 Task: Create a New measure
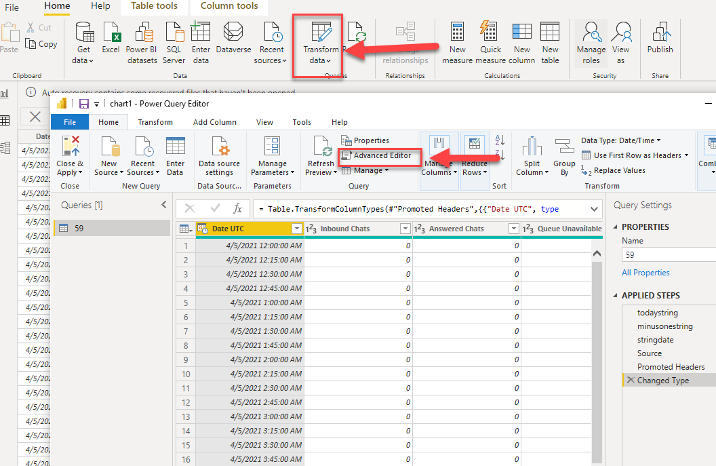pyautogui.click(x=457, y=43)
